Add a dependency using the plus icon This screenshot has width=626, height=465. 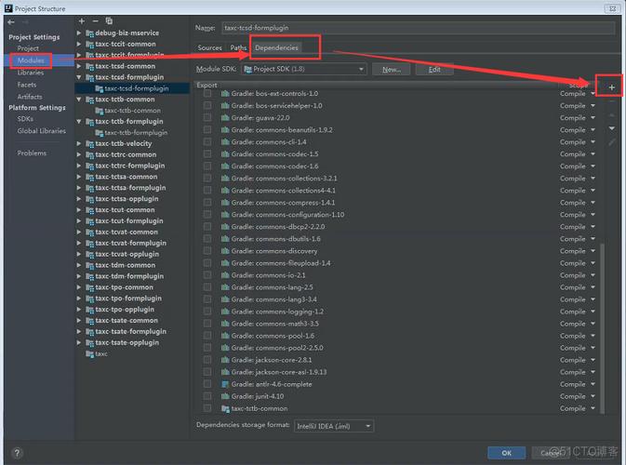(x=612, y=87)
